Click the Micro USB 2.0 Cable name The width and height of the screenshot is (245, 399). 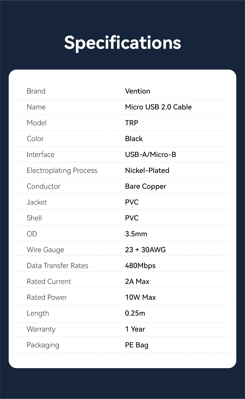pos(158,107)
